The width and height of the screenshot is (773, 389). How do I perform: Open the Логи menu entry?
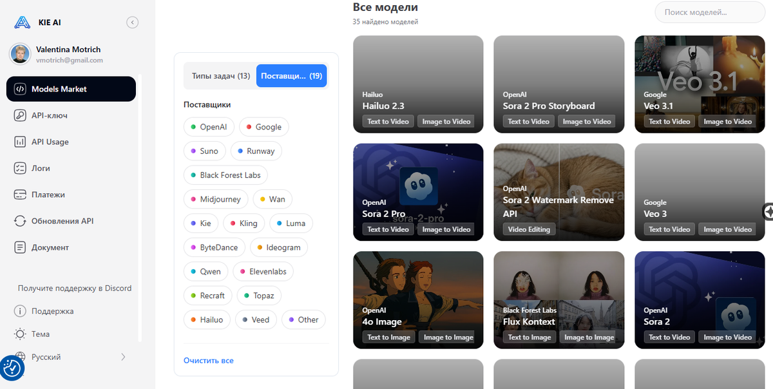coord(71,168)
